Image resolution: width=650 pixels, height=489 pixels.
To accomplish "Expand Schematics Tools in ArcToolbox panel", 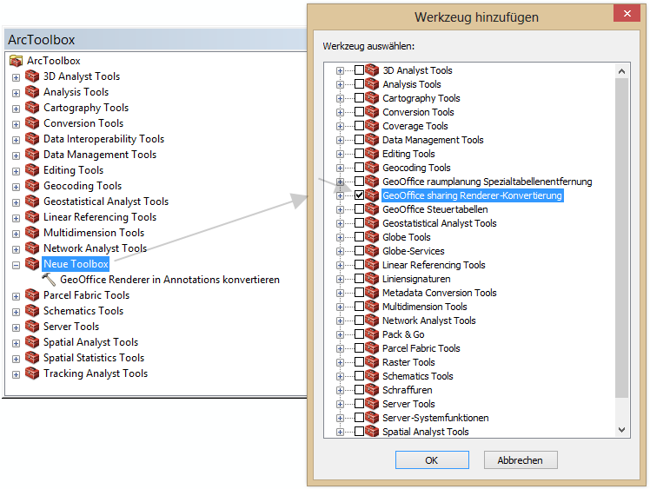I will 17,312.
